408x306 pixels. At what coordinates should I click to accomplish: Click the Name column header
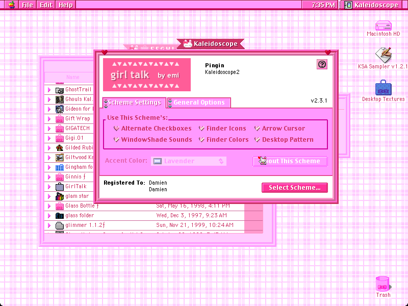pyautogui.click(x=72, y=77)
